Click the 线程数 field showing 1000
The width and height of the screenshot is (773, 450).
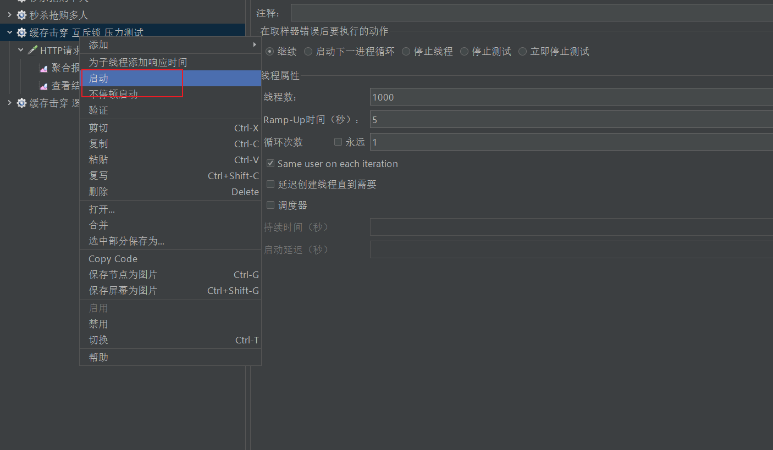tap(571, 97)
